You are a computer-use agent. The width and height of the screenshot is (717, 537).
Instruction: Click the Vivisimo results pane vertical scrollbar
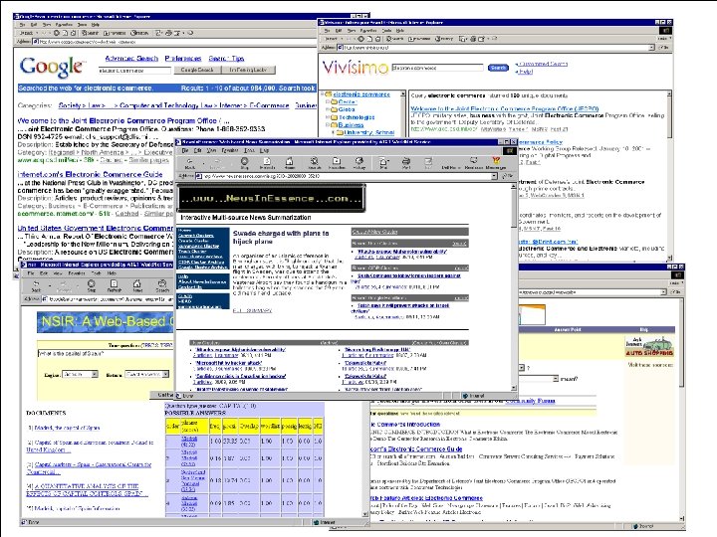coord(669,176)
